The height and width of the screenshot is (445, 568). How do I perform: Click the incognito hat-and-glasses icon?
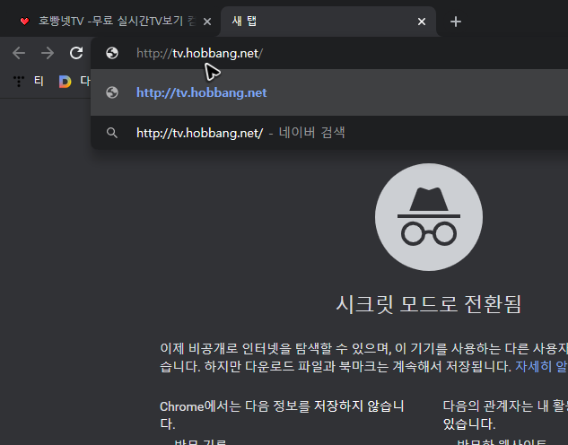click(x=429, y=217)
